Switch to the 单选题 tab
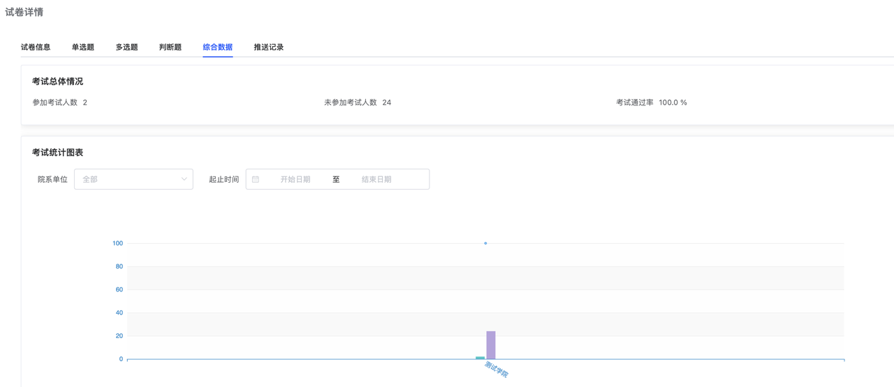 (82, 47)
